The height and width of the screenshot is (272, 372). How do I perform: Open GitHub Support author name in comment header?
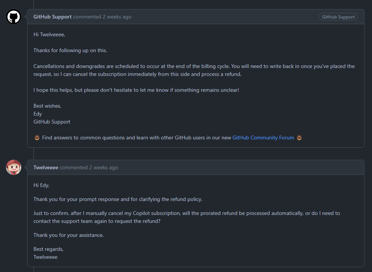click(x=52, y=17)
